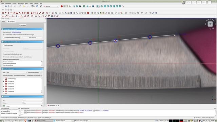Toggle Vermeide redundante automatische Beschränkung checkbox

pos(3,57)
